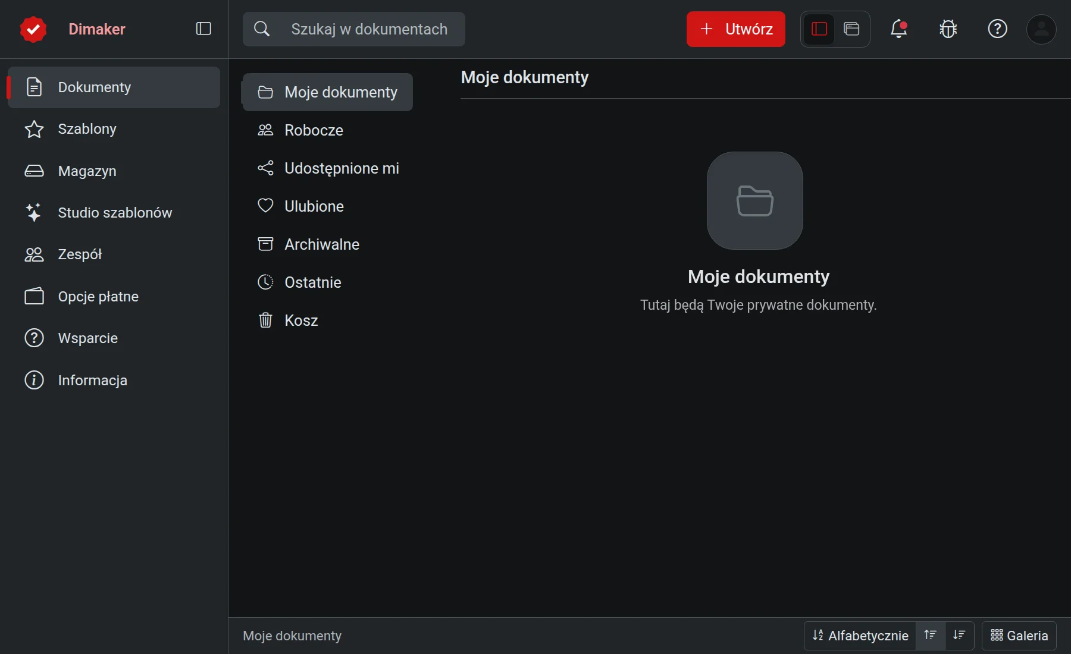Open Zespół in the main sidebar
The width and height of the screenshot is (1071, 654).
tap(114, 254)
